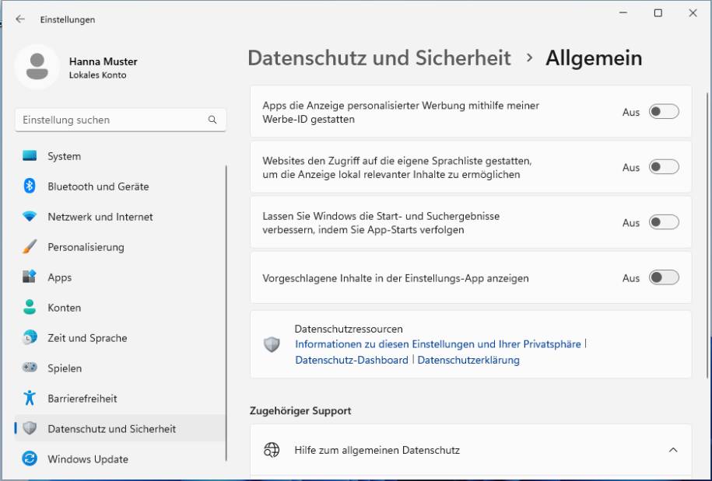Screen dimensions: 712x481
Task: Open the Datenschutzerklärung link
Action: click(468, 360)
